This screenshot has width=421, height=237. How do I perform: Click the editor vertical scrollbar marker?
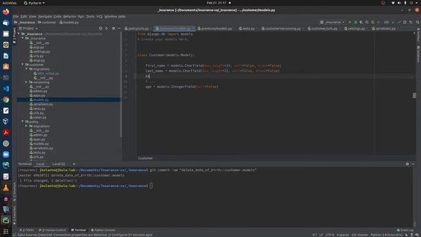coord(414,95)
